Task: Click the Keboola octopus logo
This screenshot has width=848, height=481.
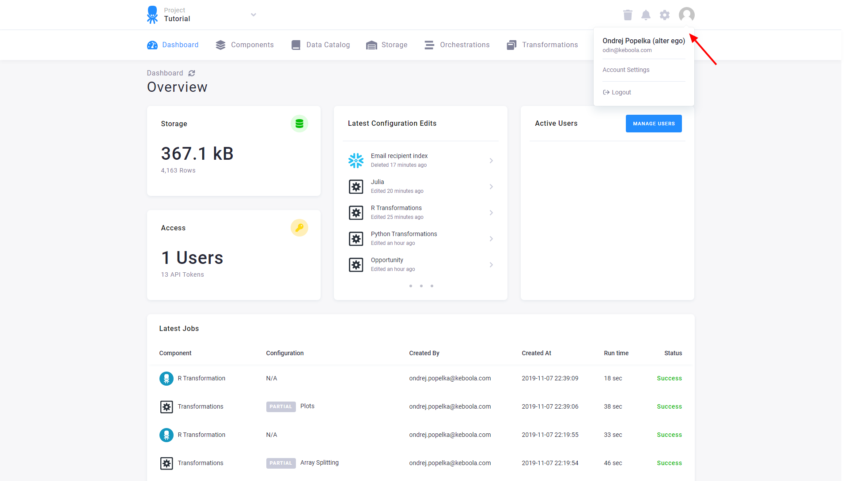Action: 152,15
